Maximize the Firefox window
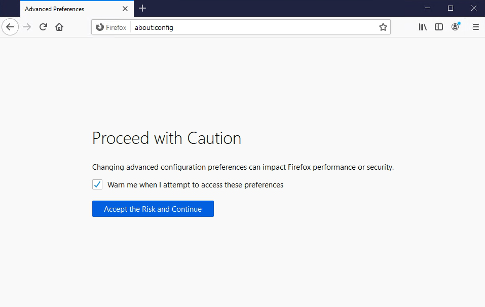Image resolution: width=485 pixels, height=307 pixels. [451, 8]
